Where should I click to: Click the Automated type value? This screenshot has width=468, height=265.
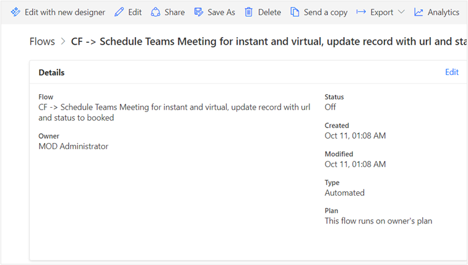pos(345,193)
